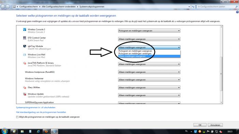The image size is (239, 134).
Task: Click the list scrollbar up arrow
Action: [221, 27]
